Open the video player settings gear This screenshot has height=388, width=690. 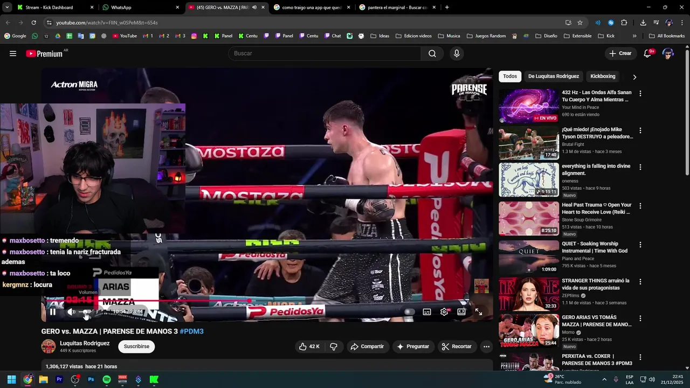tap(444, 311)
